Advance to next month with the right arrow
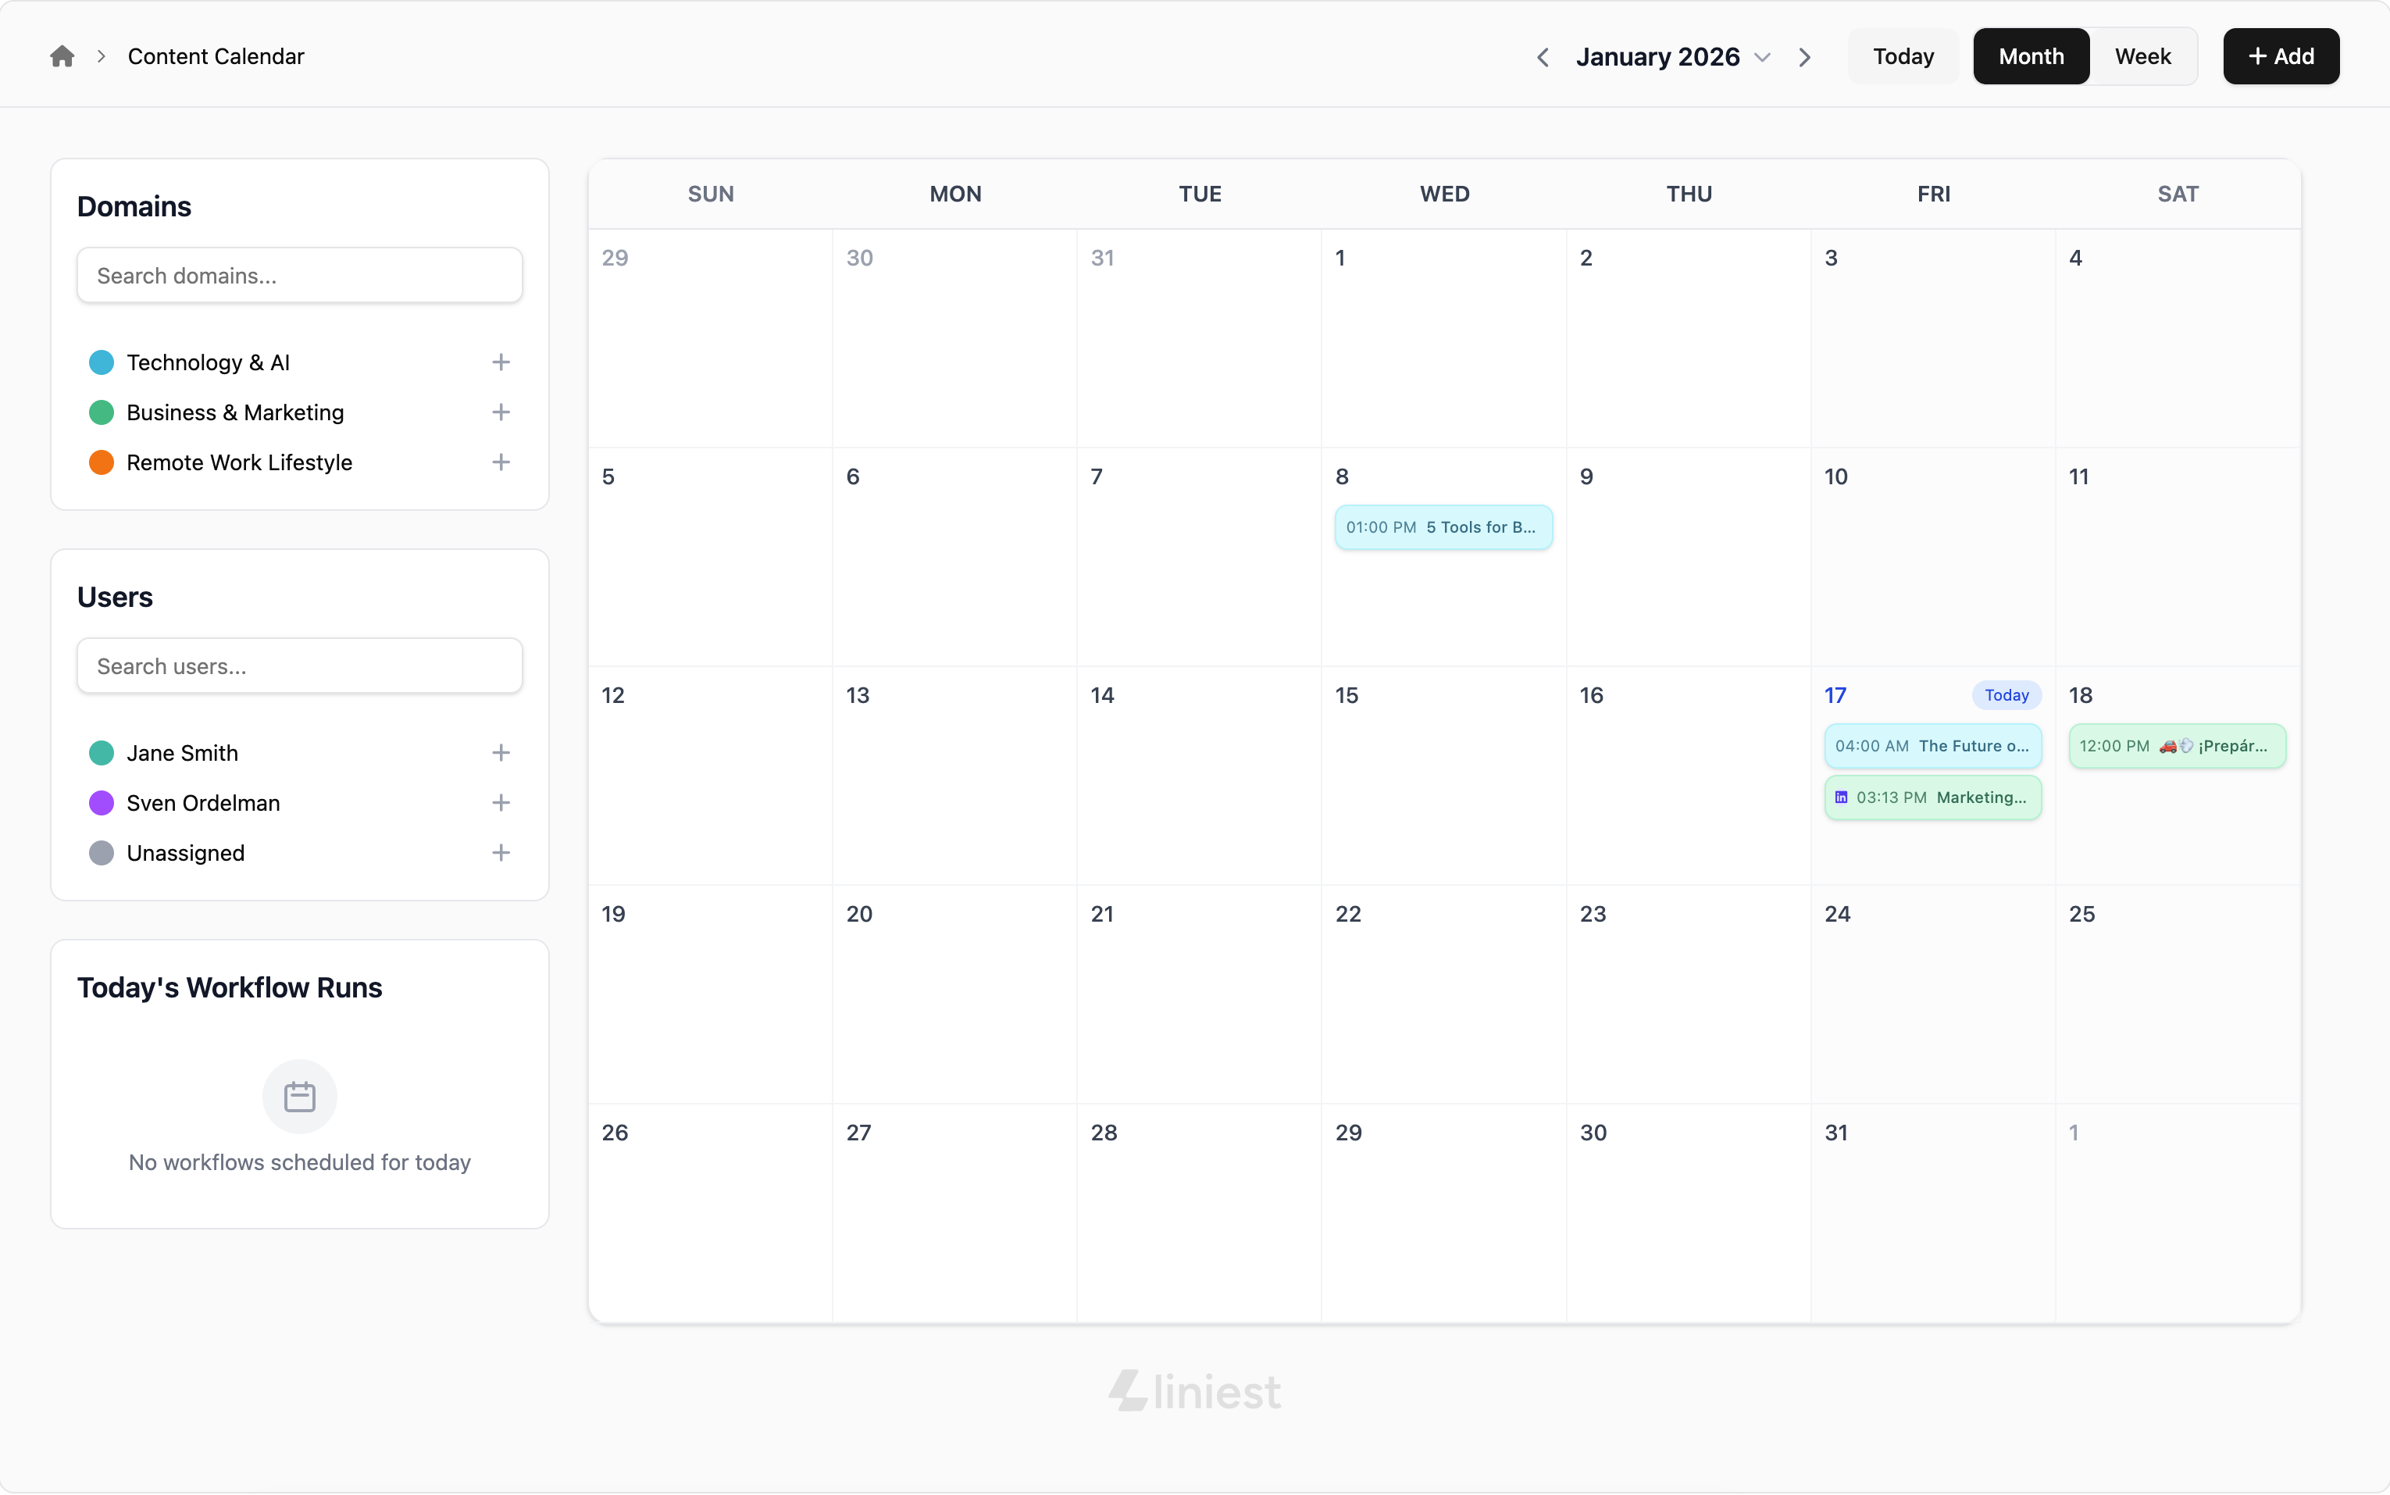2390x1495 pixels. tap(1805, 56)
